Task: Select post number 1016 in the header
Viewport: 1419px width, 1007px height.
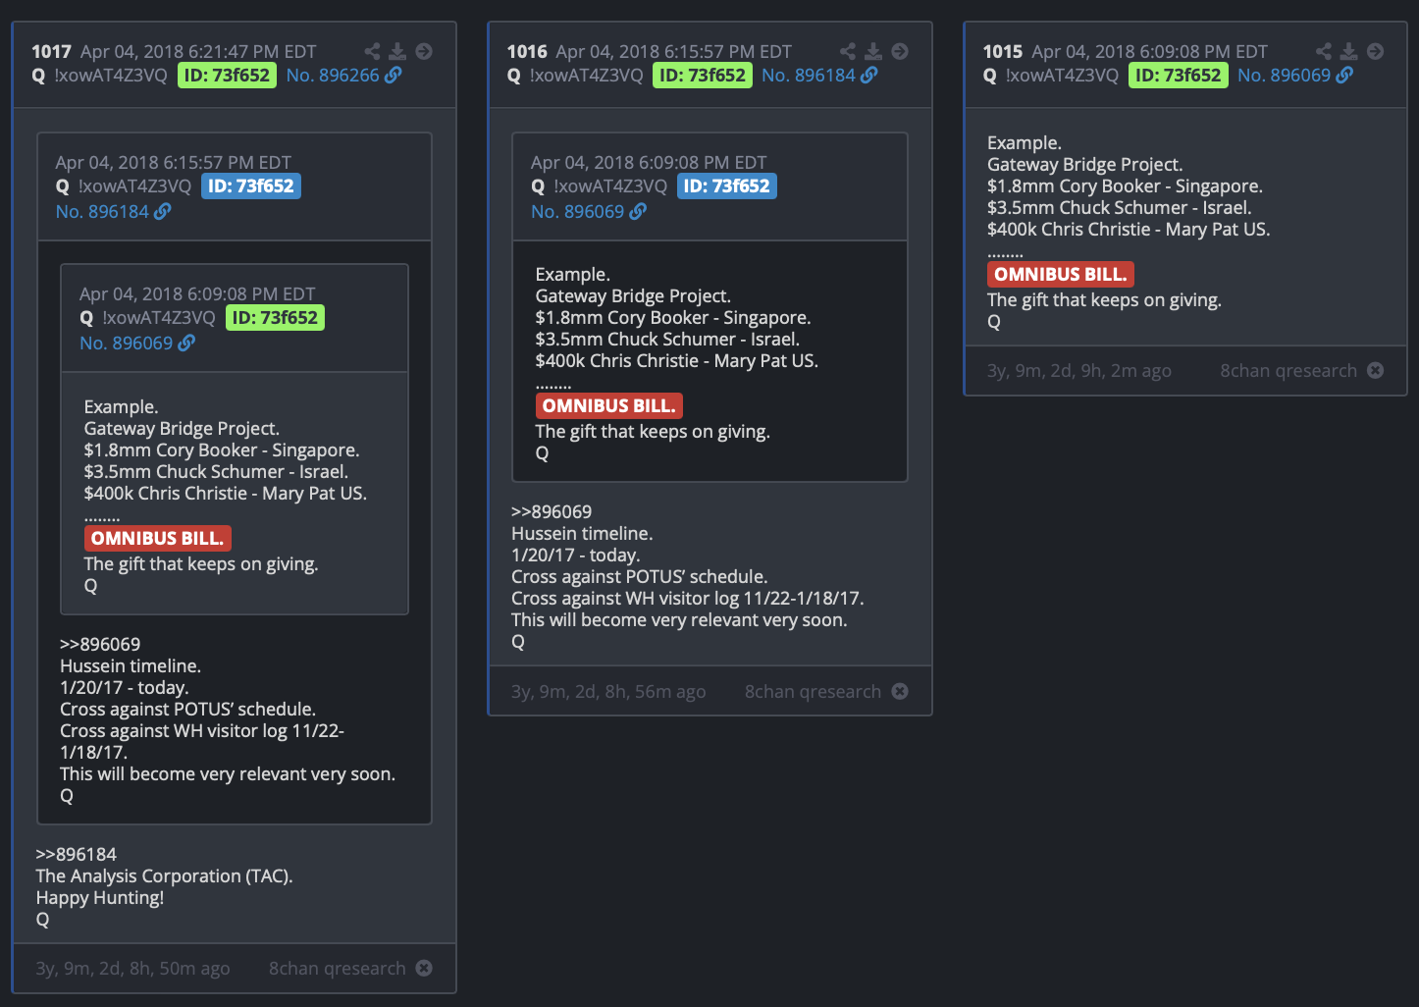Action: [527, 51]
